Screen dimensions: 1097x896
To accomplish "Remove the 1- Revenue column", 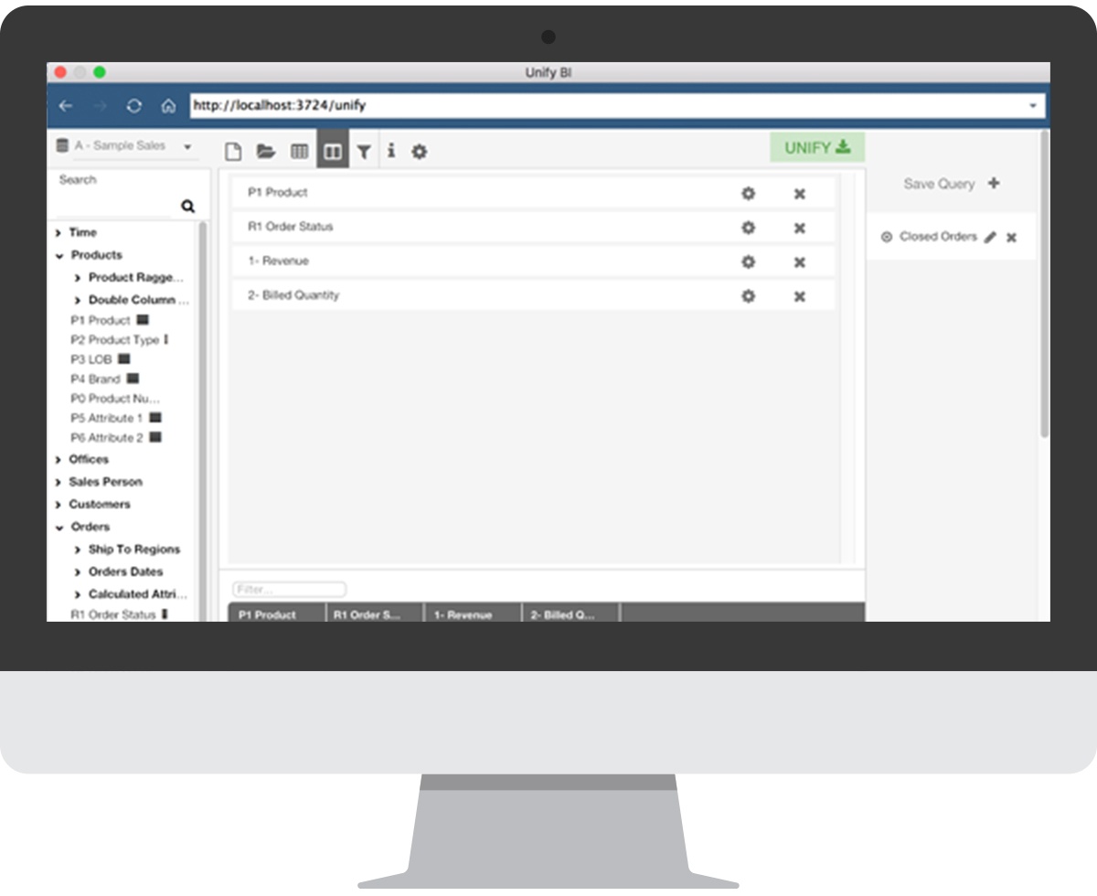I will click(x=799, y=262).
